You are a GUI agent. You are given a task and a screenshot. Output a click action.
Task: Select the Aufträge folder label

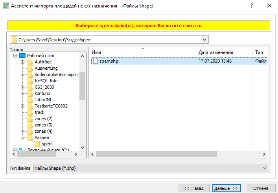click(43, 62)
